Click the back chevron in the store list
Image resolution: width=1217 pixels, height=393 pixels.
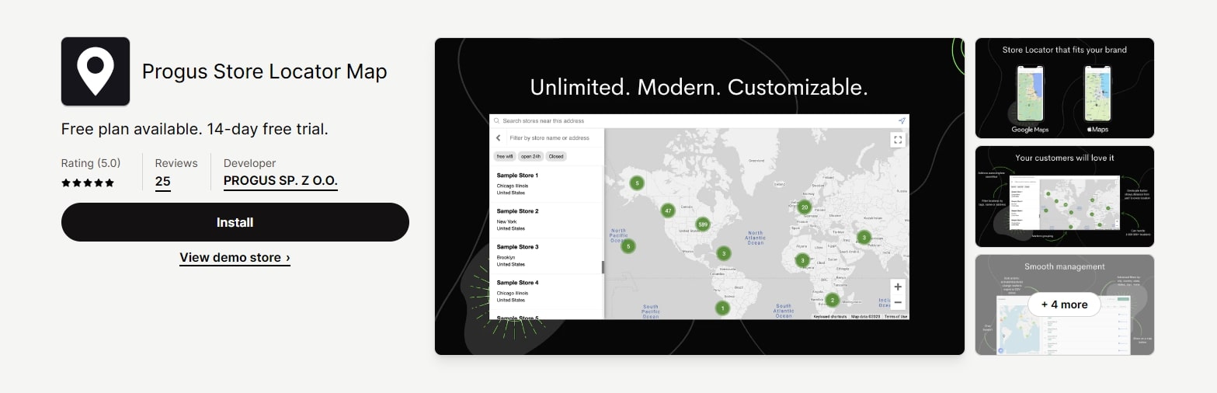pyautogui.click(x=498, y=137)
